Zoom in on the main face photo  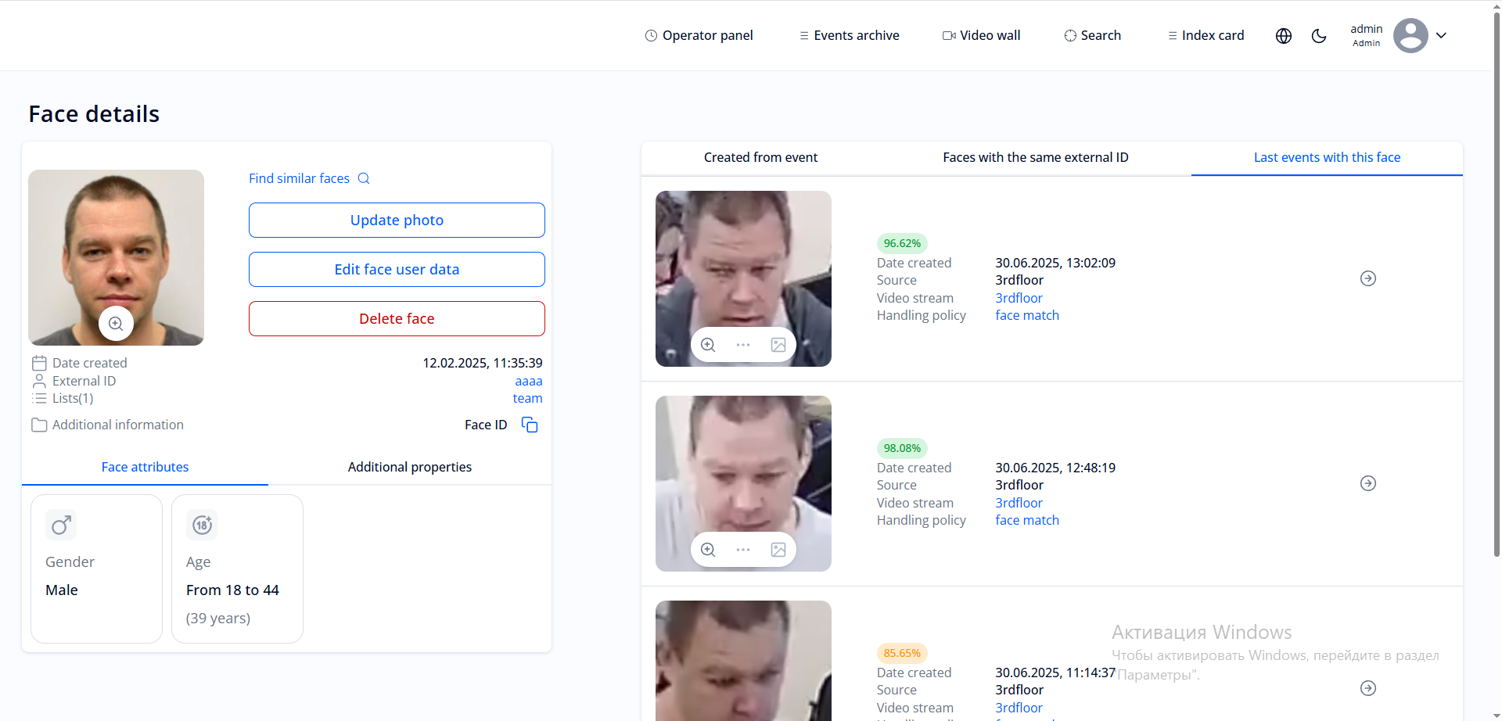pos(116,324)
